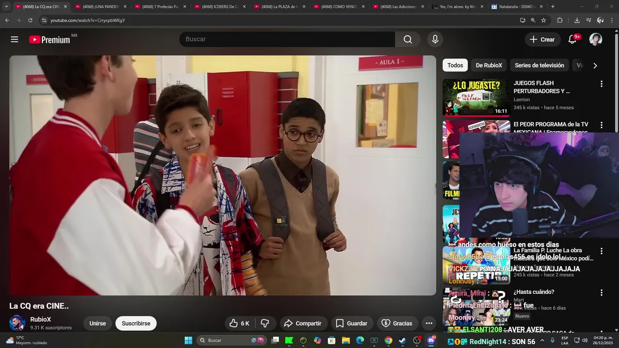Select the 'Todos' filter chip
This screenshot has height=348, width=619.
[x=455, y=65]
